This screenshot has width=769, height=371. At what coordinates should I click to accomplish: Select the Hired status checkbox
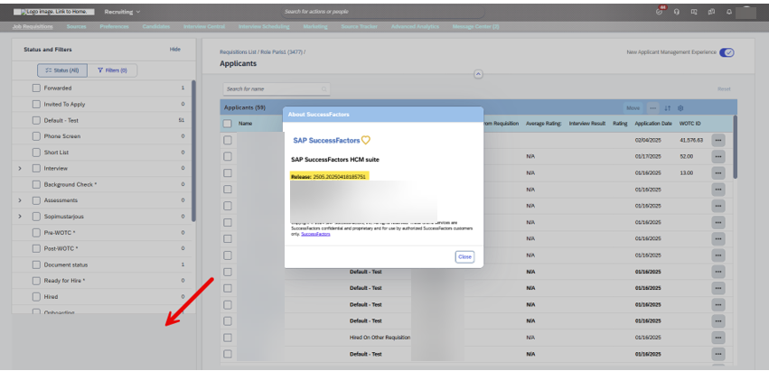click(x=36, y=296)
